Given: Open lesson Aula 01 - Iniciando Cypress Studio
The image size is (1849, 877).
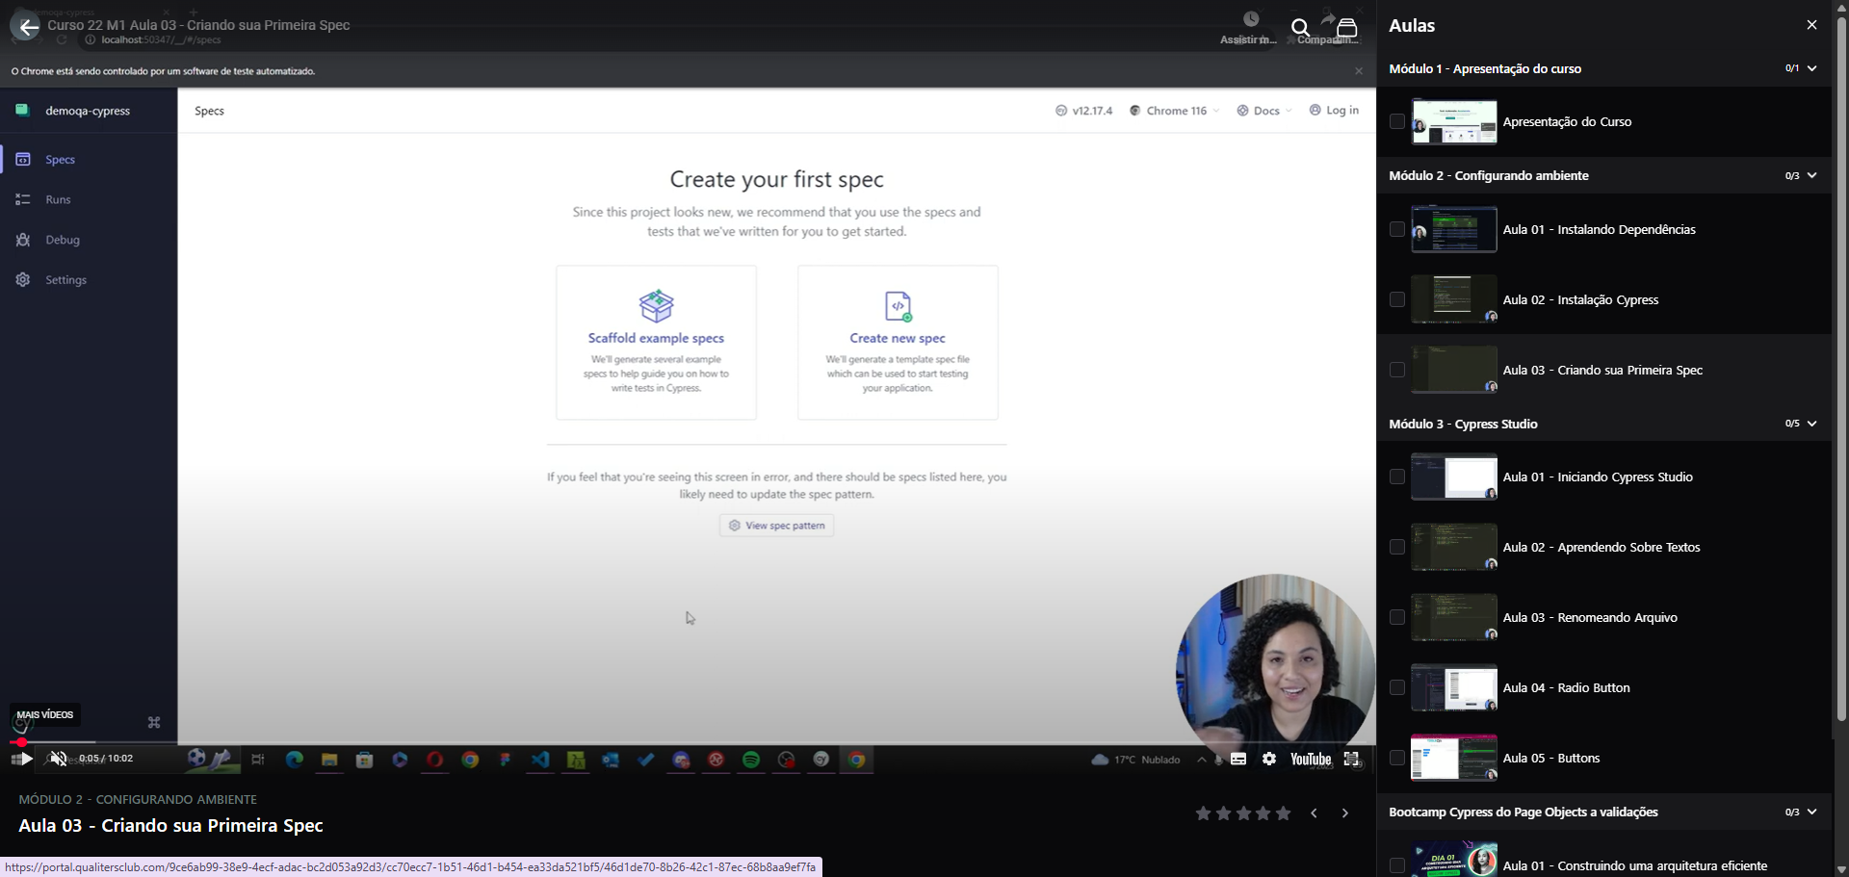Looking at the screenshot, I should [x=1597, y=477].
